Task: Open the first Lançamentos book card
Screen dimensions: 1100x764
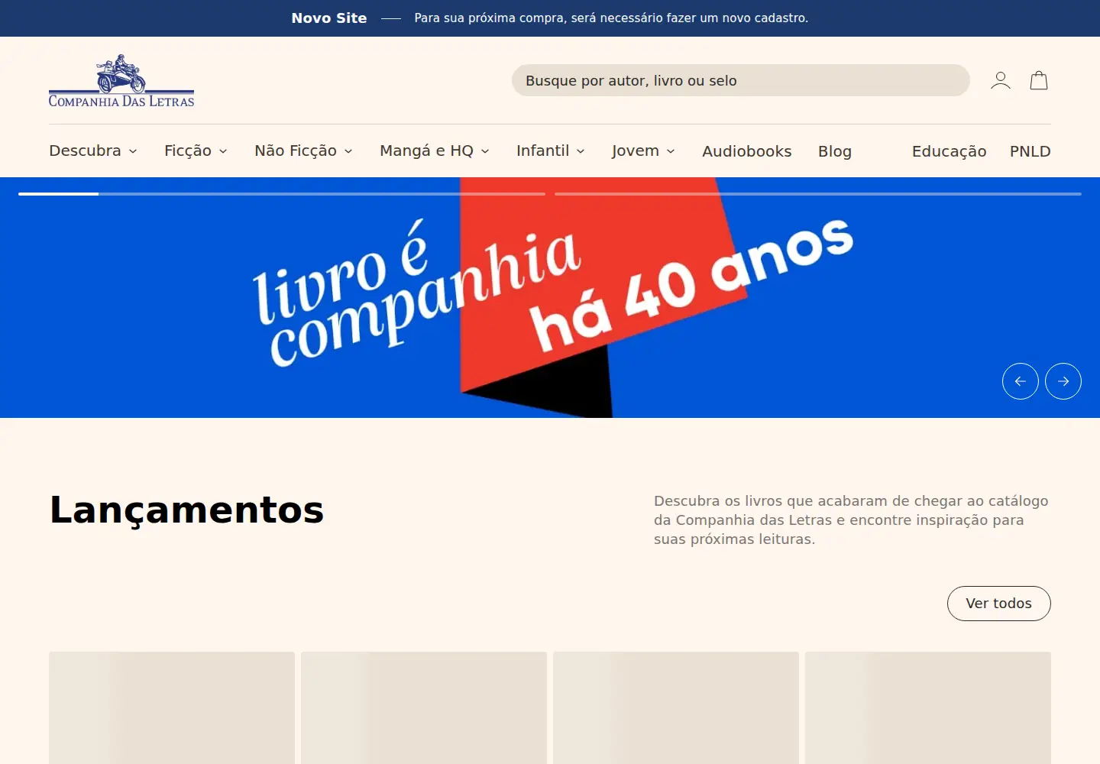Action: 172,707
